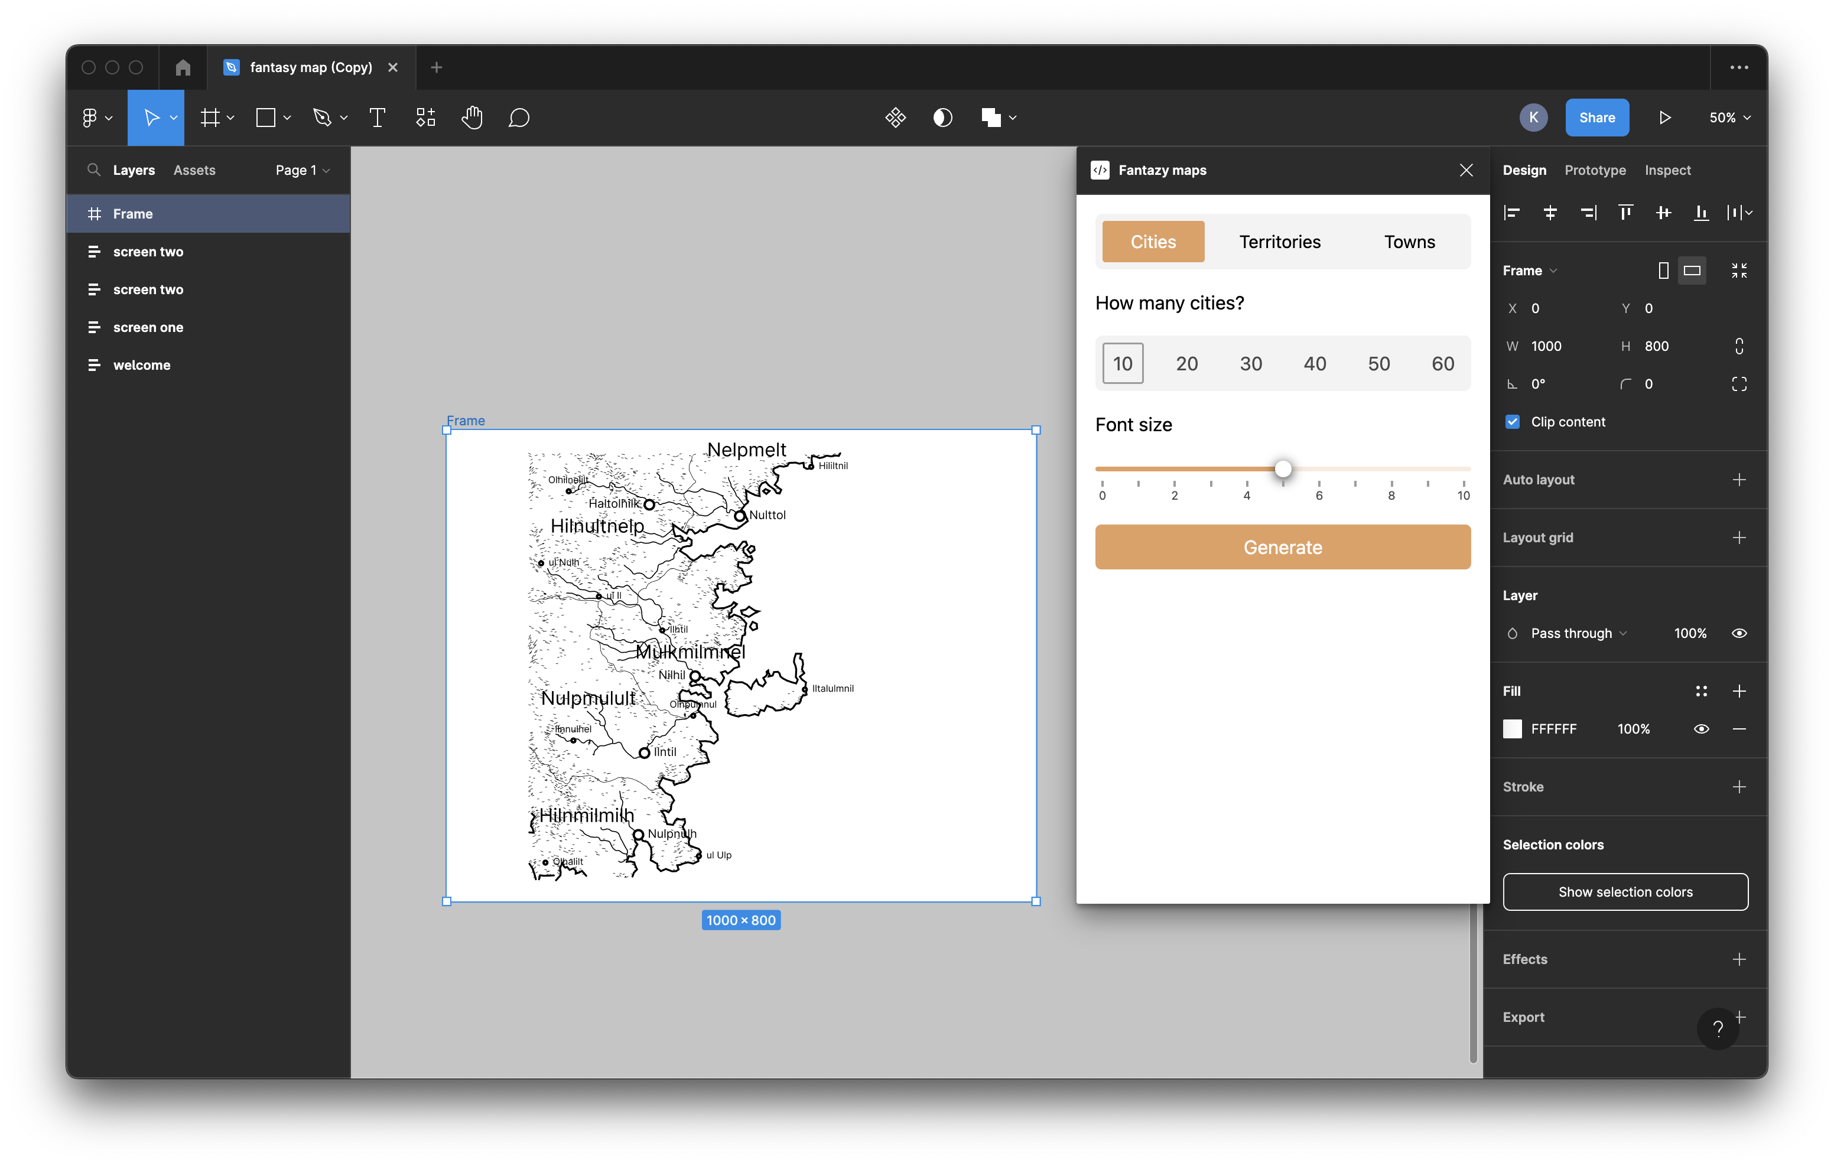
Task: Select the Hand tool
Action: click(472, 118)
